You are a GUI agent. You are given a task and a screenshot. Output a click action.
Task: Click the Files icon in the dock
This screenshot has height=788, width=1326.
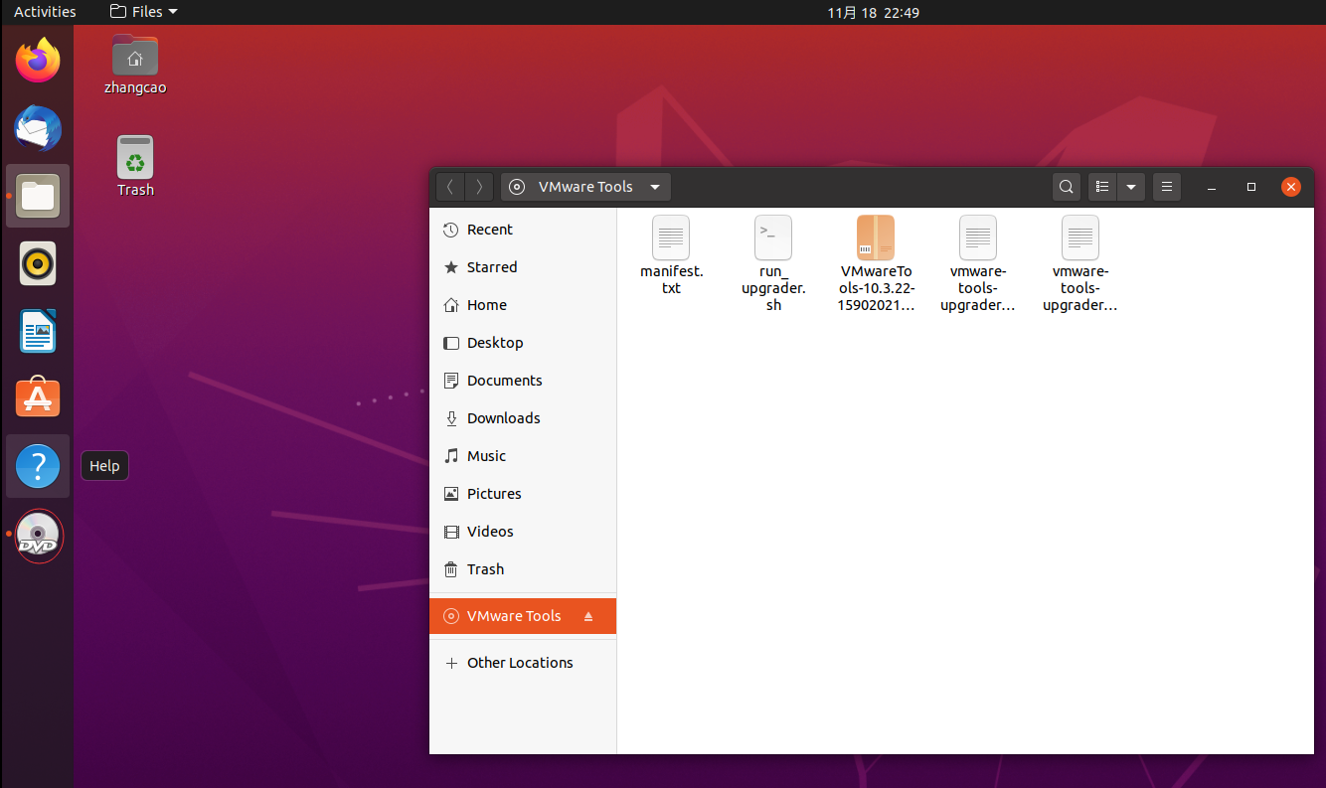click(38, 196)
